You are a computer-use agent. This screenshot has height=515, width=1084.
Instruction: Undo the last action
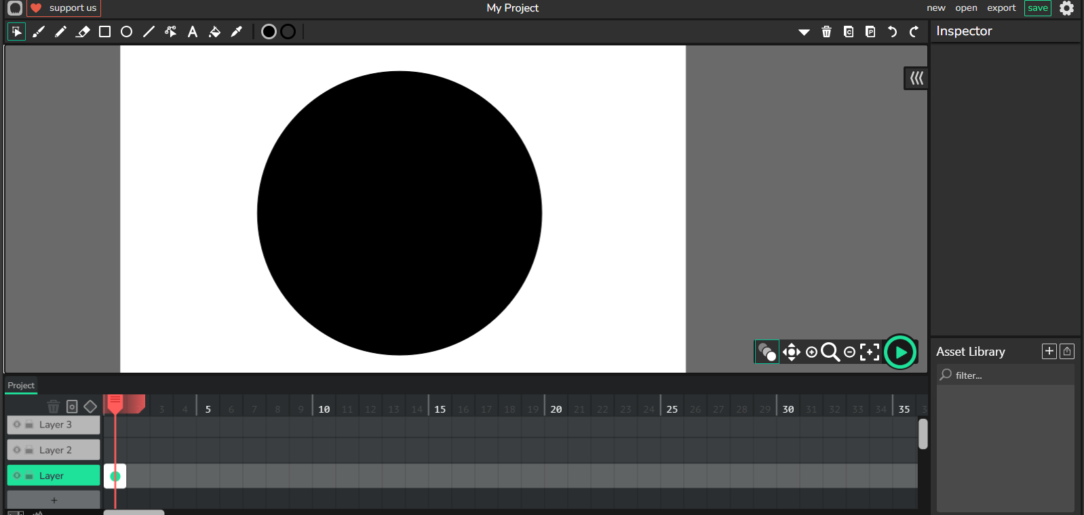pyautogui.click(x=892, y=32)
